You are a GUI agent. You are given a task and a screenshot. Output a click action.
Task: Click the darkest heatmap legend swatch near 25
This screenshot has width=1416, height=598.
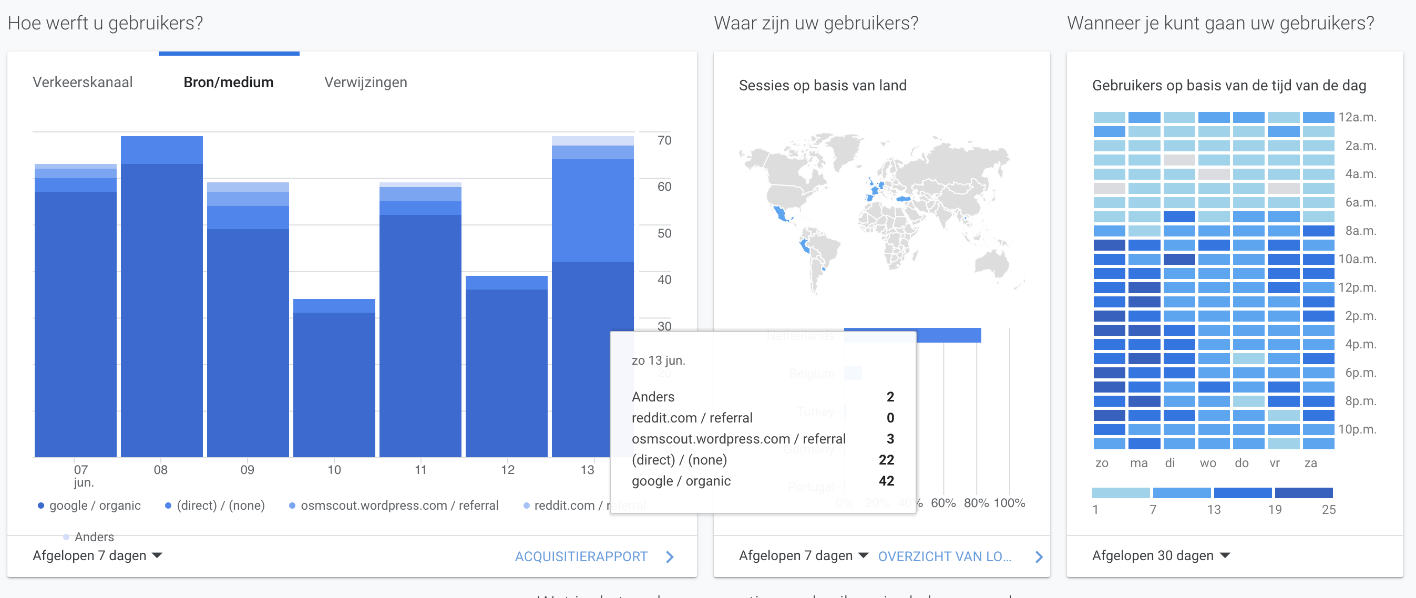pyautogui.click(x=1304, y=492)
